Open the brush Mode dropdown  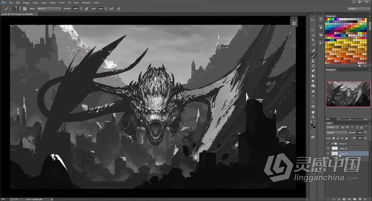coord(49,9)
